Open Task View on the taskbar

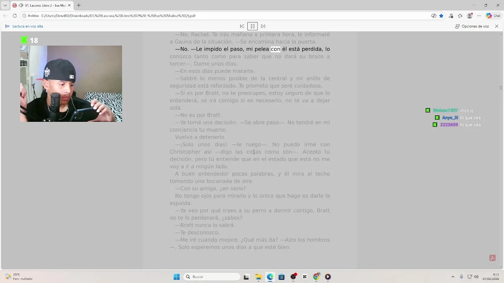coord(246,277)
